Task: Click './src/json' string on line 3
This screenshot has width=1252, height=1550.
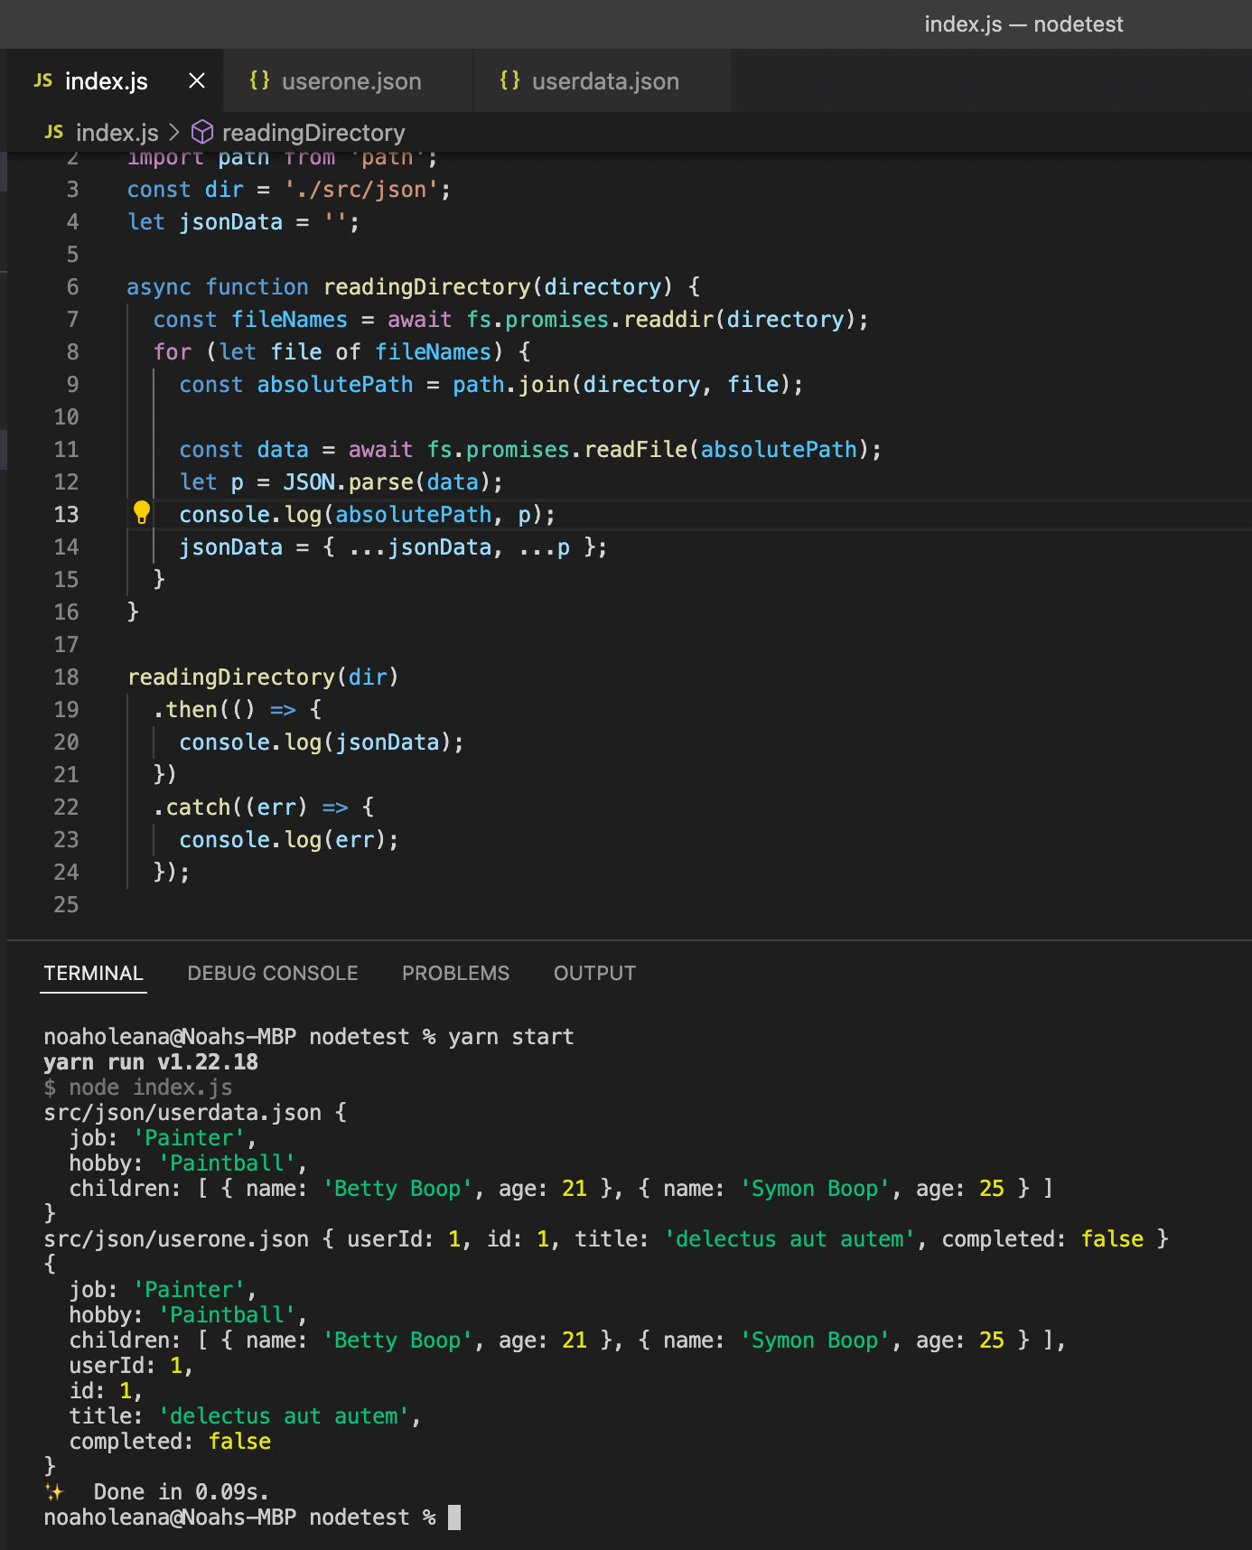Action: [361, 190]
